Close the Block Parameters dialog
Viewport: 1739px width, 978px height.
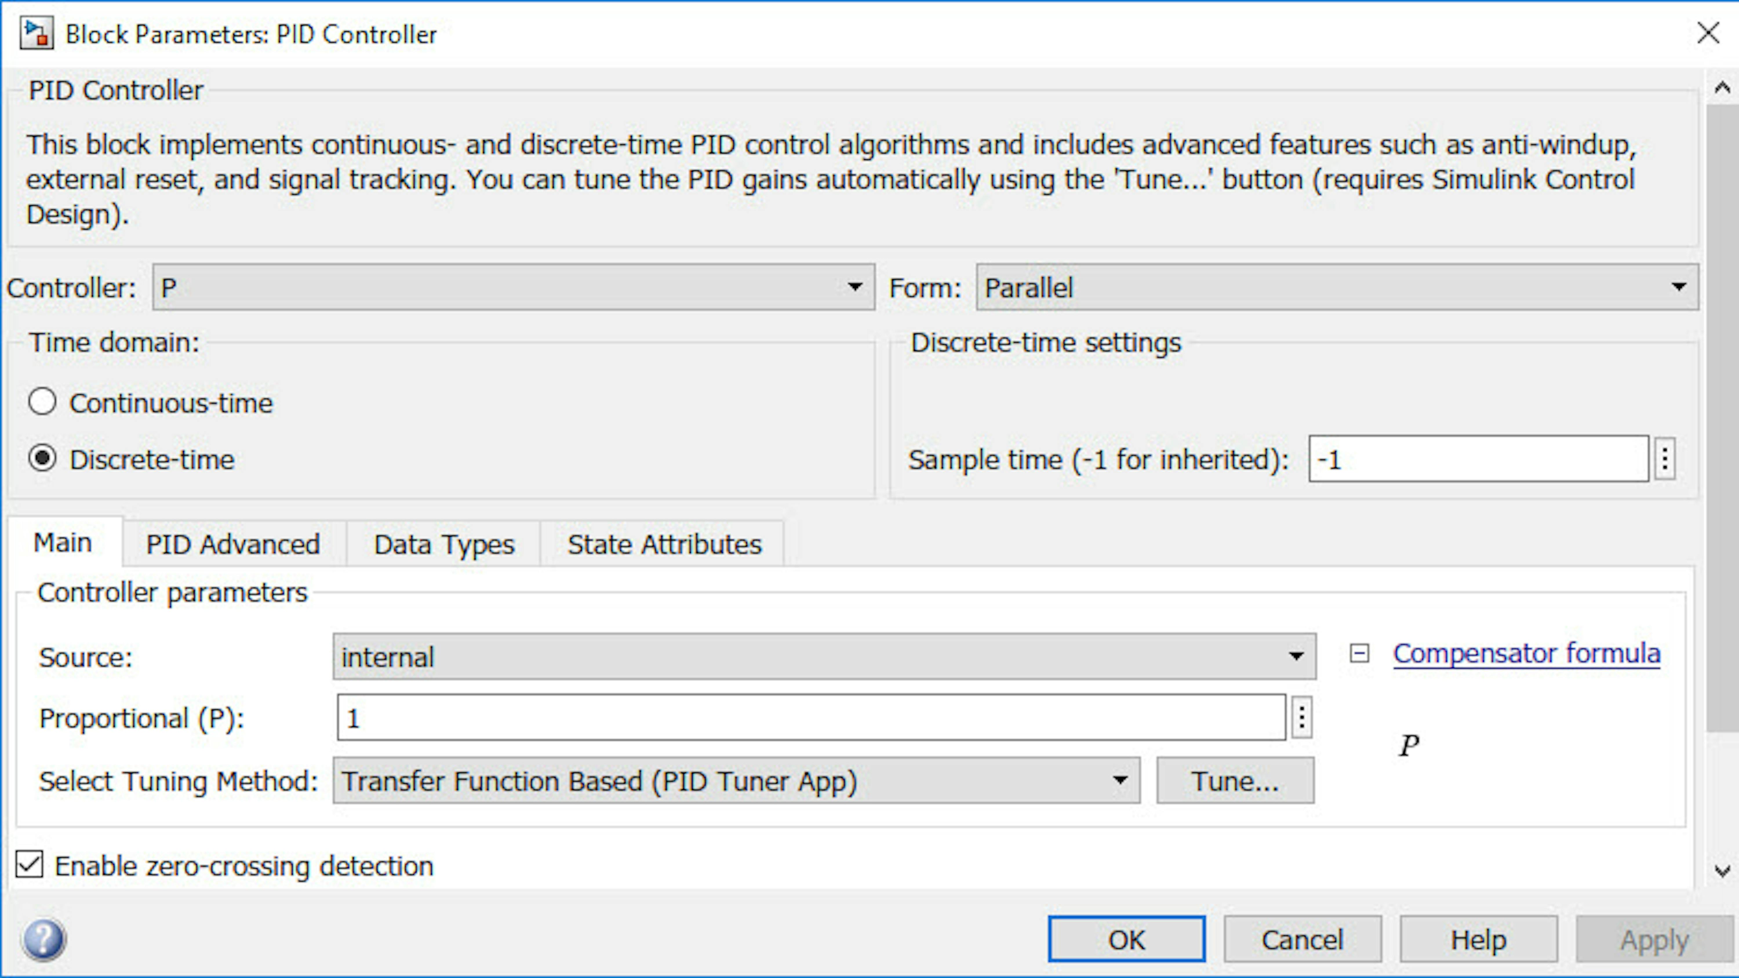tap(1708, 32)
